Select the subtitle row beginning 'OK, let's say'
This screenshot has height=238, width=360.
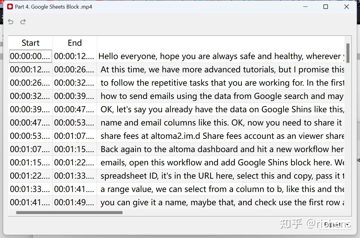tap(206, 109)
